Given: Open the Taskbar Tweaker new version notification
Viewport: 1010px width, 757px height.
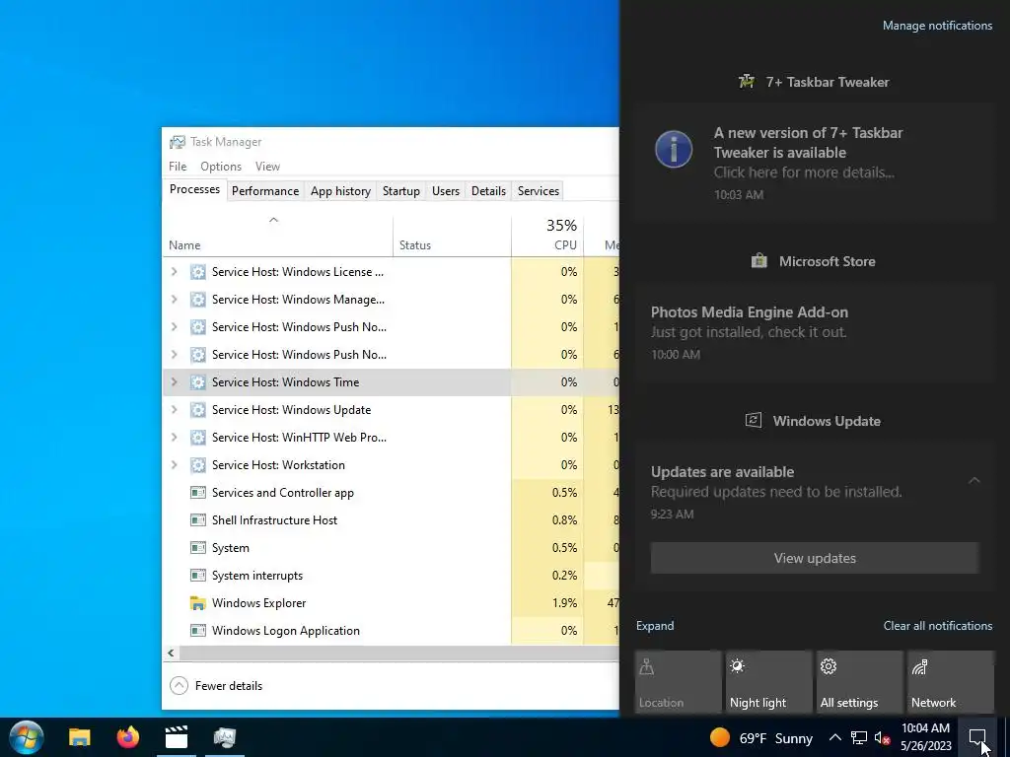Looking at the screenshot, I should pyautogui.click(x=815, y=163).
